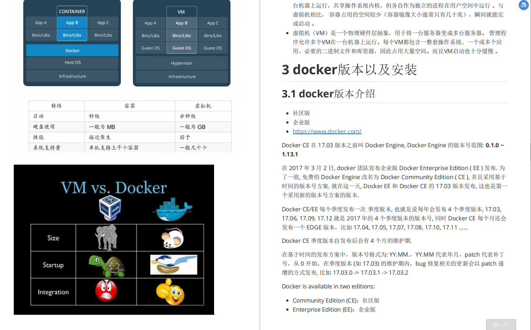531x330 pixels.
Task: Click the 'Docker CE 季度版本自发布后会有' sentence
Action: click(347, 241)
